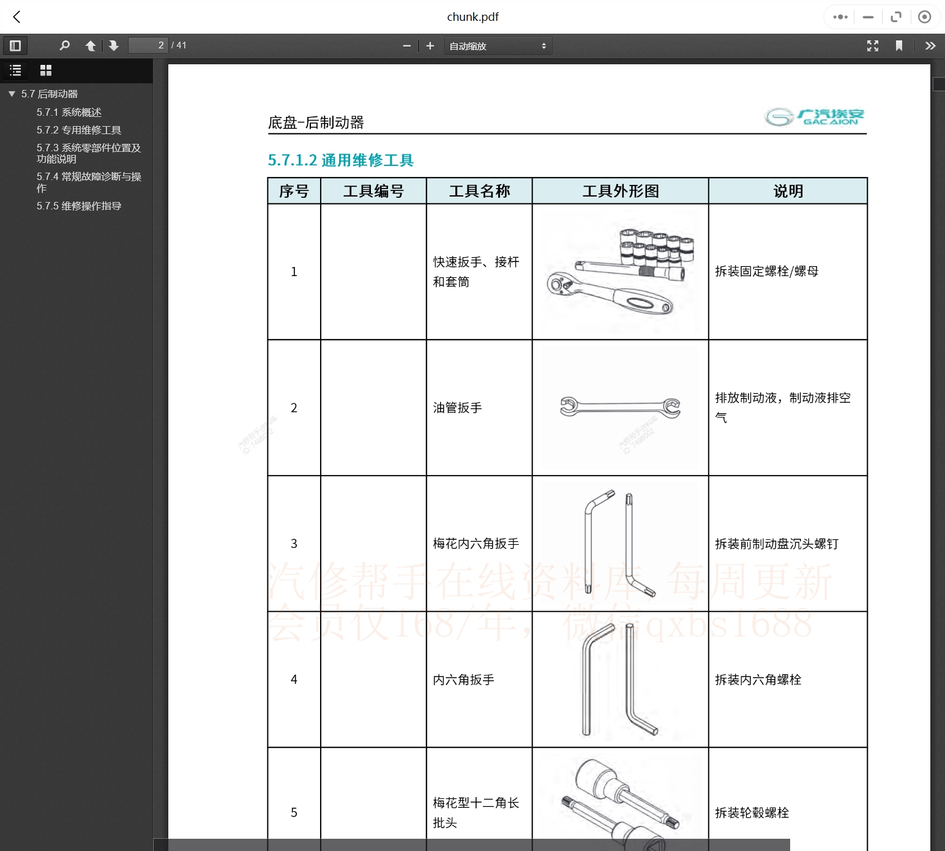Click into the page number field

(x=147, y=45)
